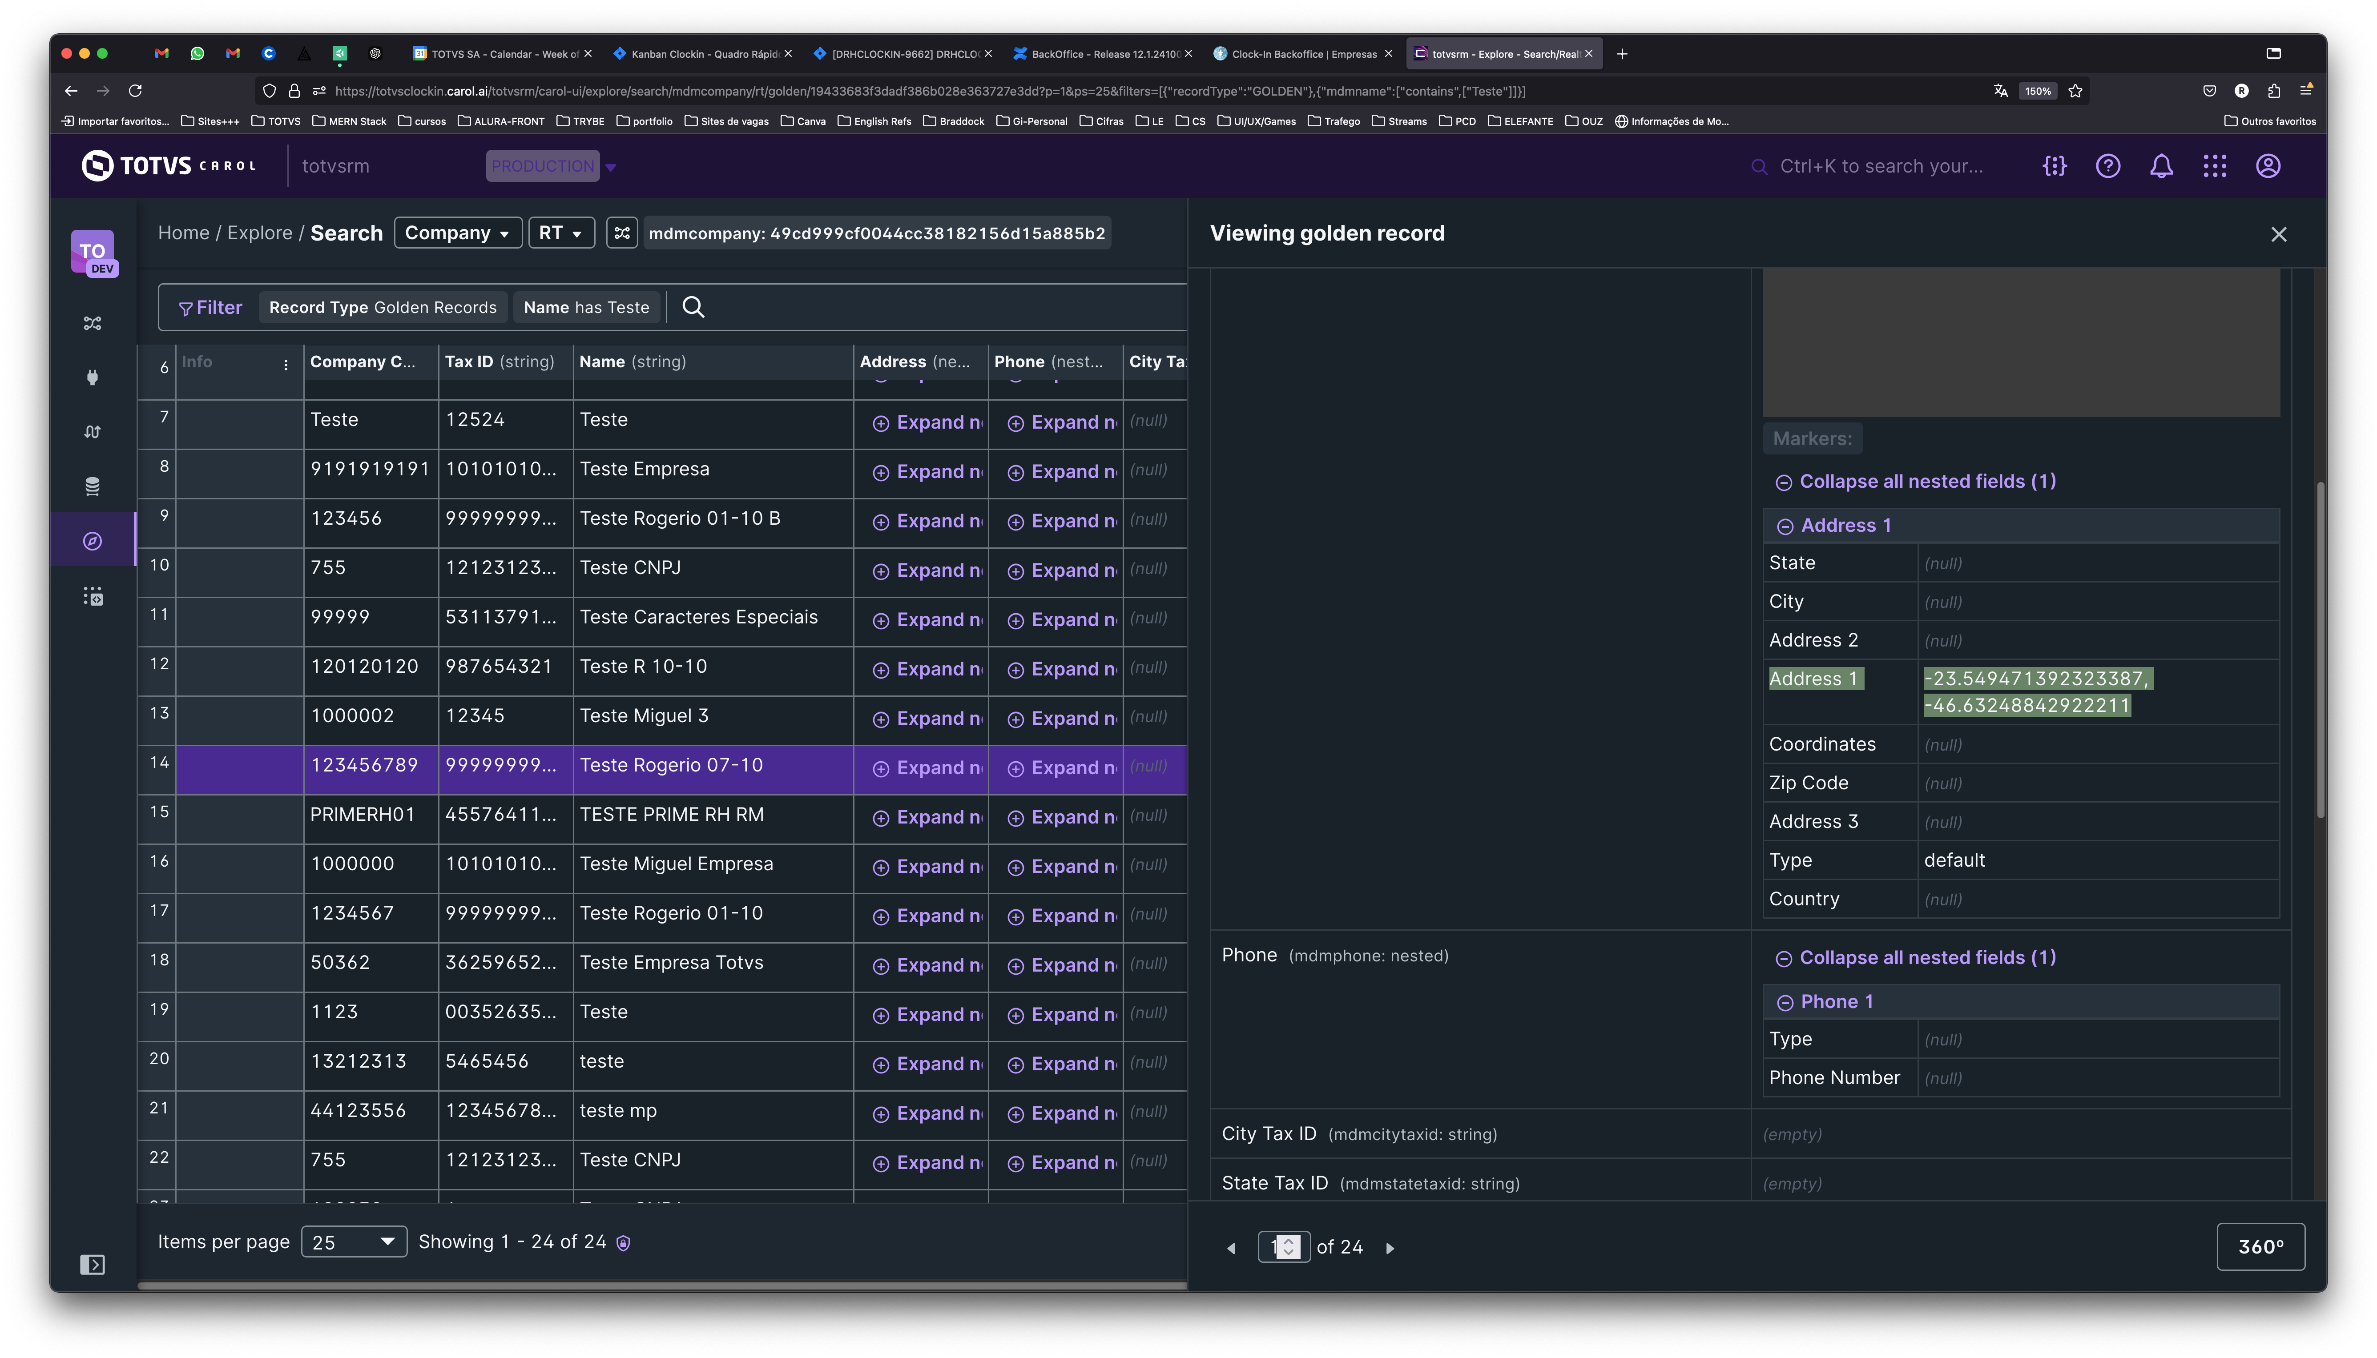
Task: Open the RT mode dropdown
Action: point(560,233)
